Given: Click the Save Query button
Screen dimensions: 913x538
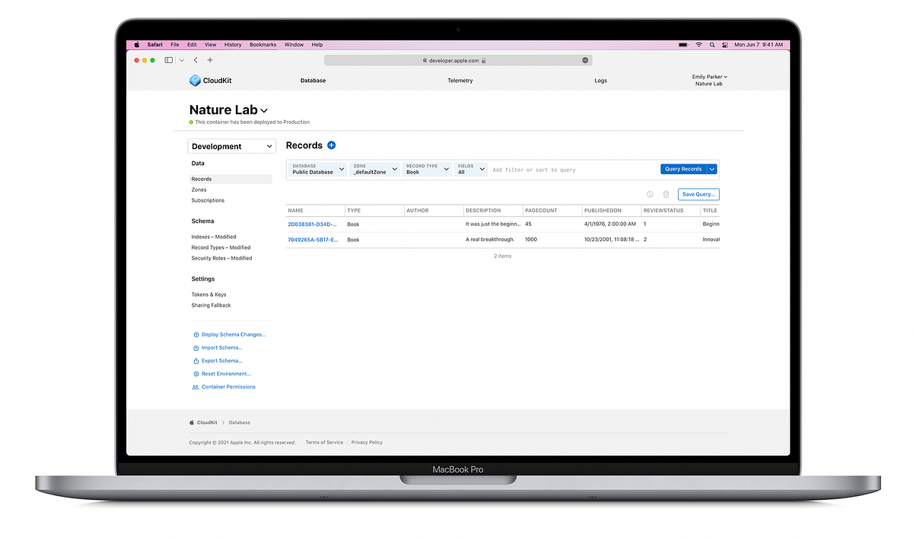Looking at the screenshot, I should (698, 194).
